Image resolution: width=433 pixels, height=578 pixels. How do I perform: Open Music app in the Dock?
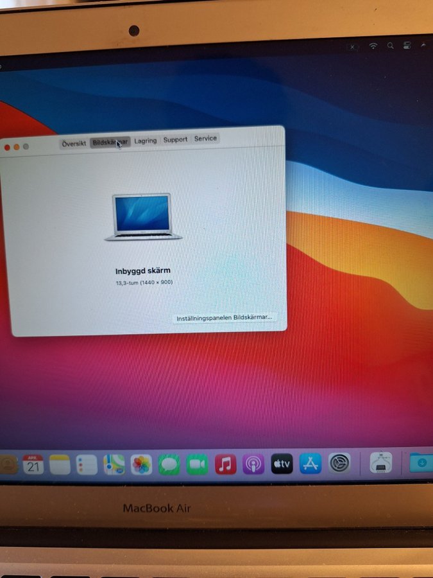pos(225,464)
